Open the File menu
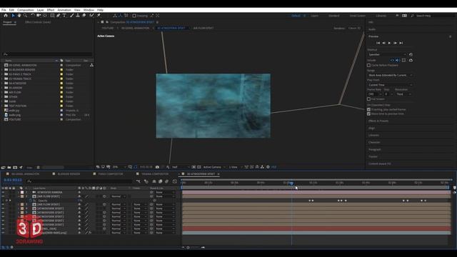This screenshot has width=457, height=257. [x=4, y=10]
